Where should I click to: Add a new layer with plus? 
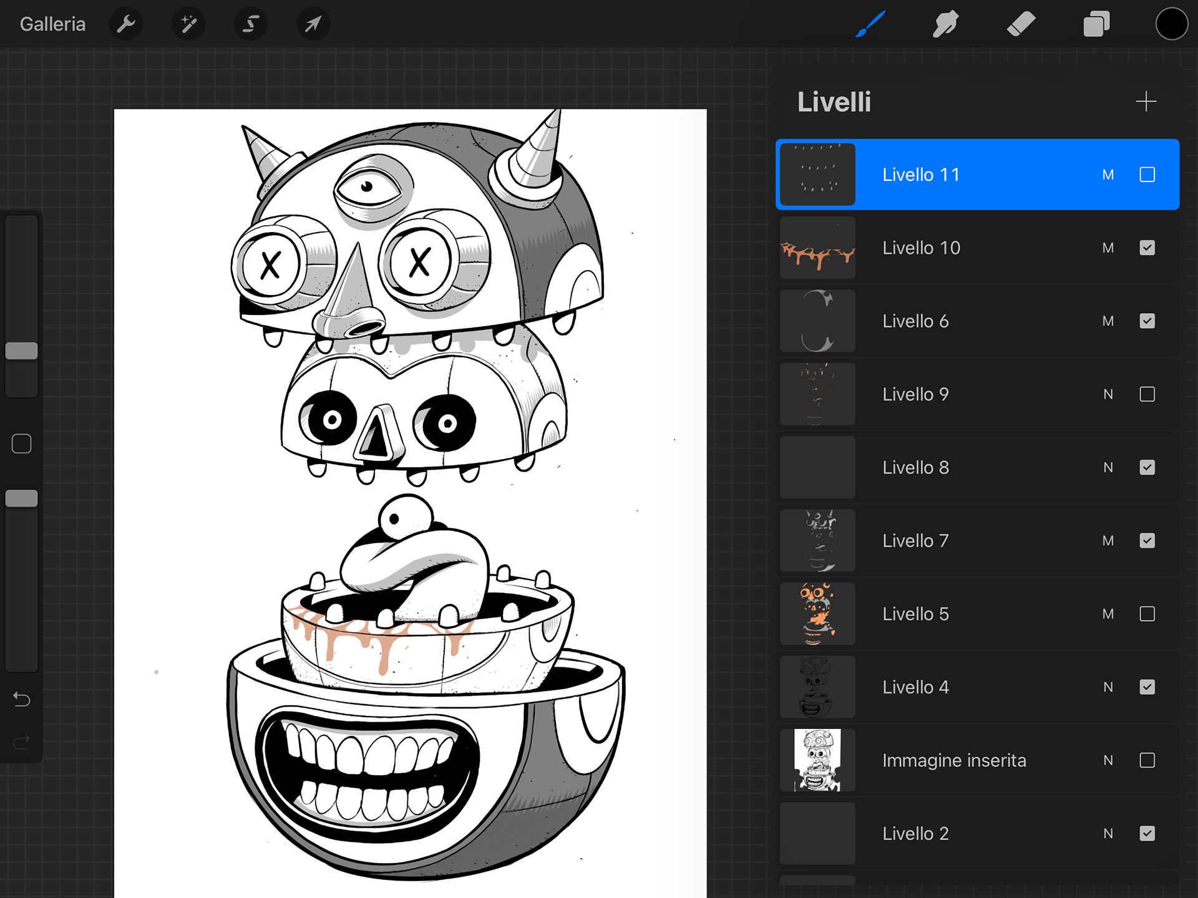(x=1146, y=102)
